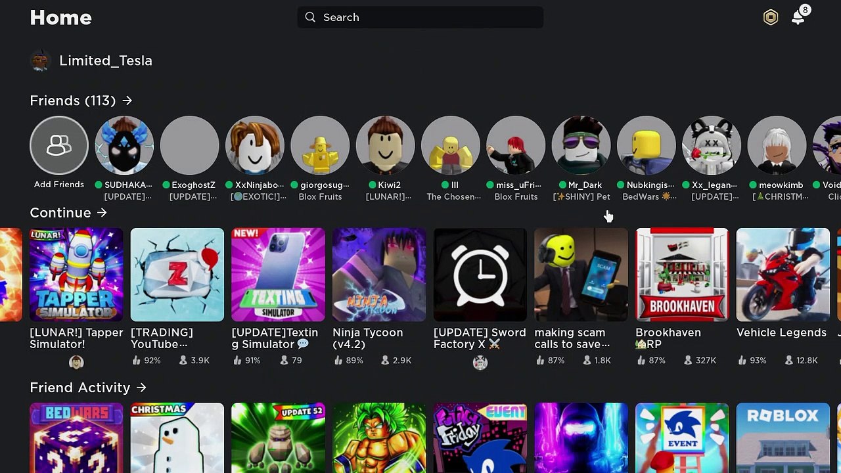Open giorgosug friend avatar

tap(320, 146)
